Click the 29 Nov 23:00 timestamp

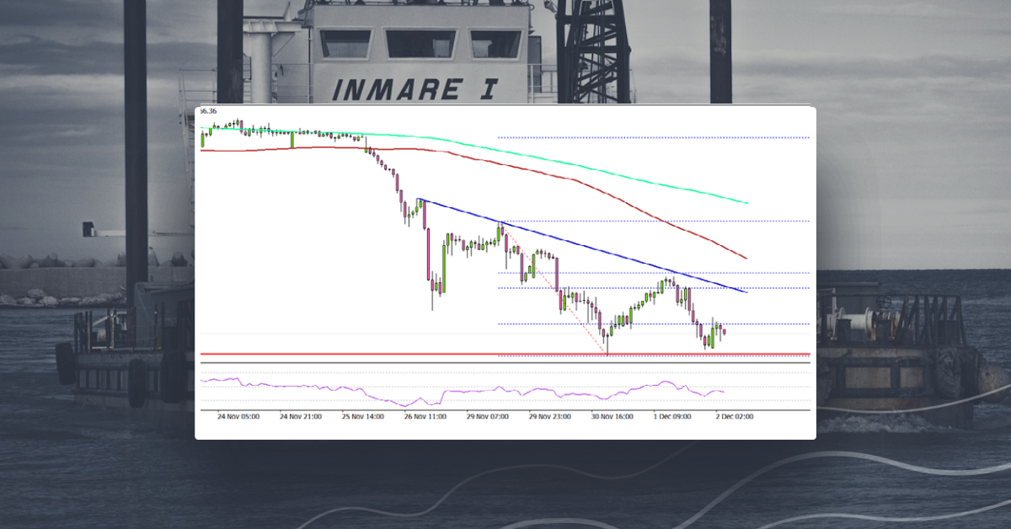[x=552, y=415]
